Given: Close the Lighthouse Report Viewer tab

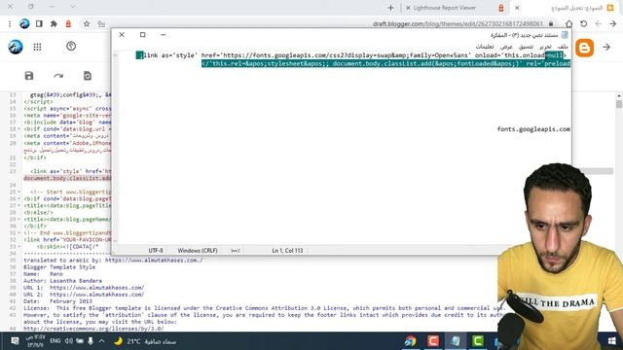Looking at the screenshot, I should click(x=408, y=8).
